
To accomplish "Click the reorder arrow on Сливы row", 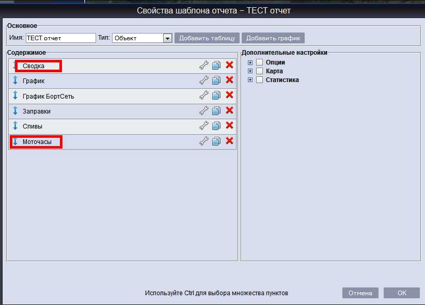I will [15, 126].
